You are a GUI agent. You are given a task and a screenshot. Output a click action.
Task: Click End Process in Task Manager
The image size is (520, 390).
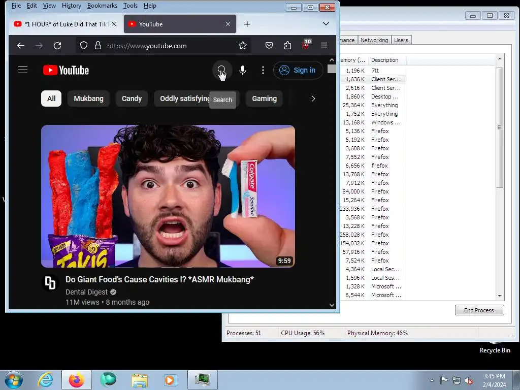[479, 310]
